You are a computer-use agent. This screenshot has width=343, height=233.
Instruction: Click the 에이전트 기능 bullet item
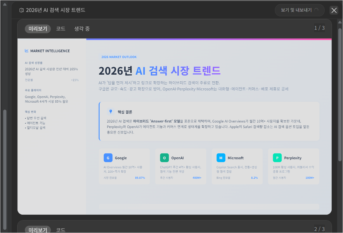tap(35, 123)
